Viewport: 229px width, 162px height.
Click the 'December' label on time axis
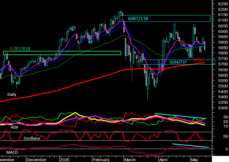[37, 160]
